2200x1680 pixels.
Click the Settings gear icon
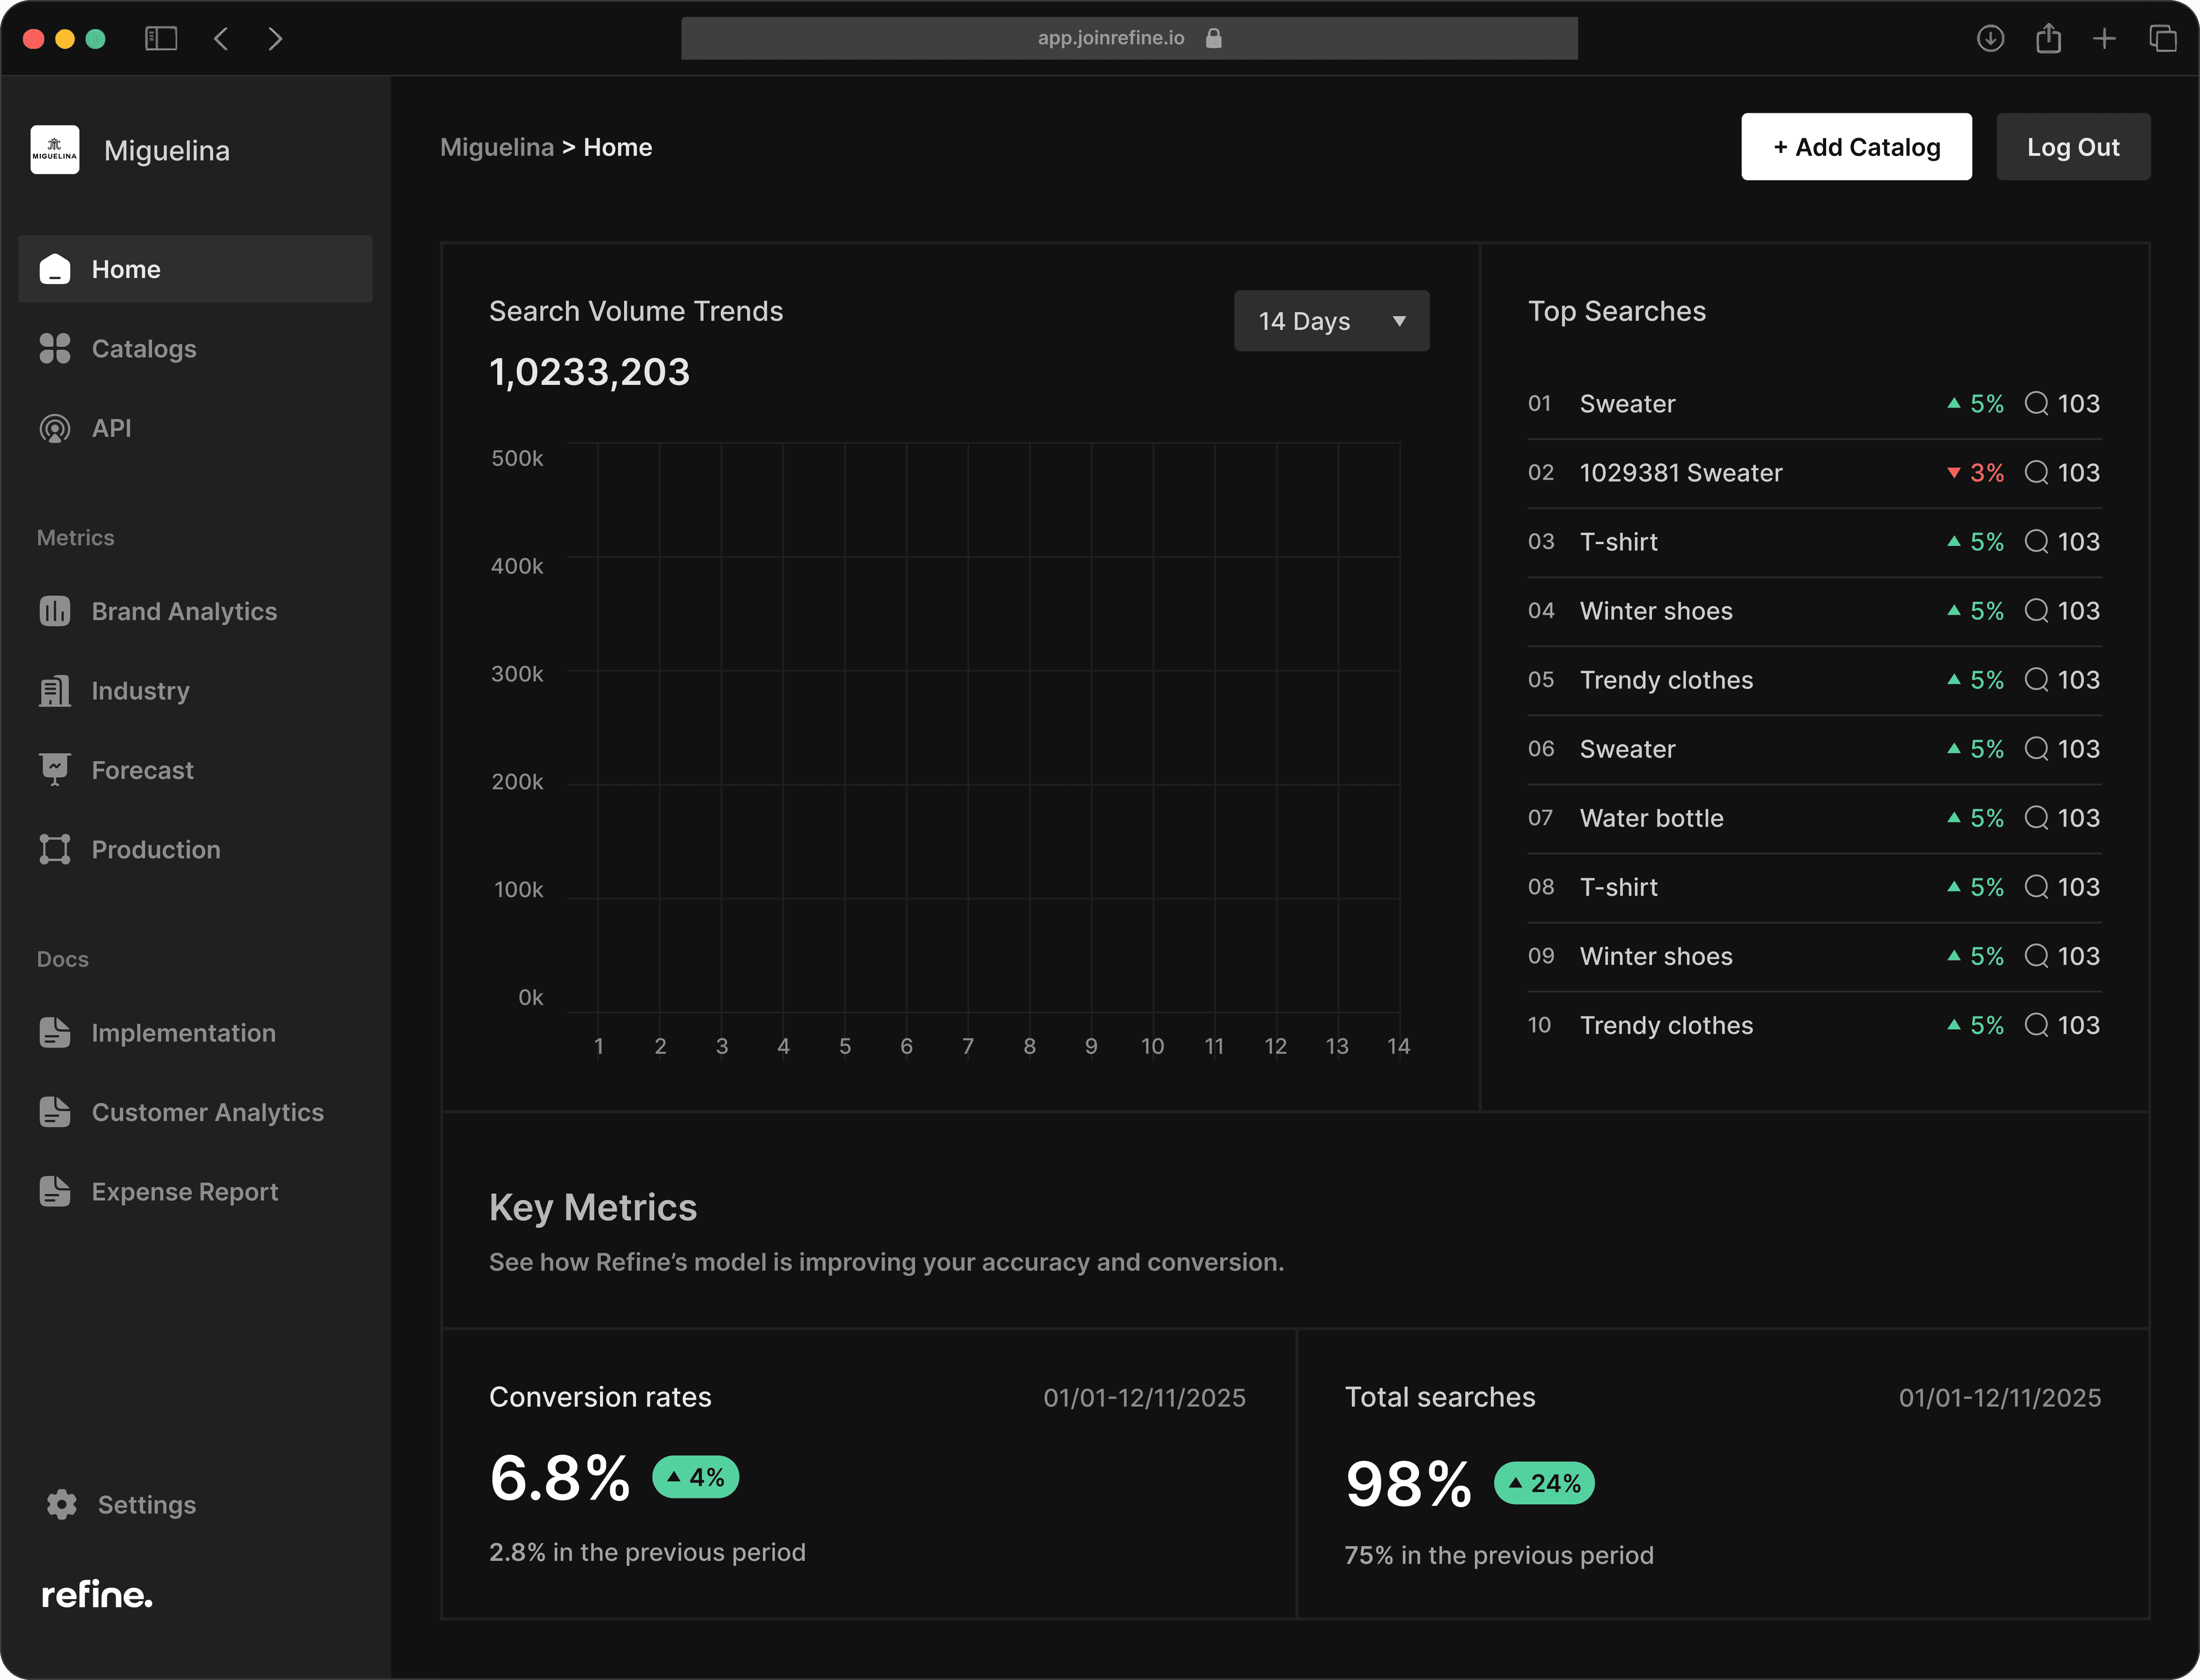62,1504
